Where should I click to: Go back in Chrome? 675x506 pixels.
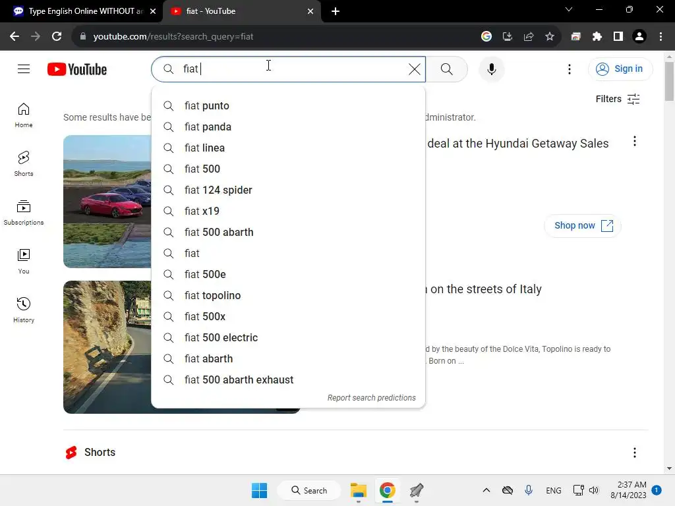[x=15, y=37]
